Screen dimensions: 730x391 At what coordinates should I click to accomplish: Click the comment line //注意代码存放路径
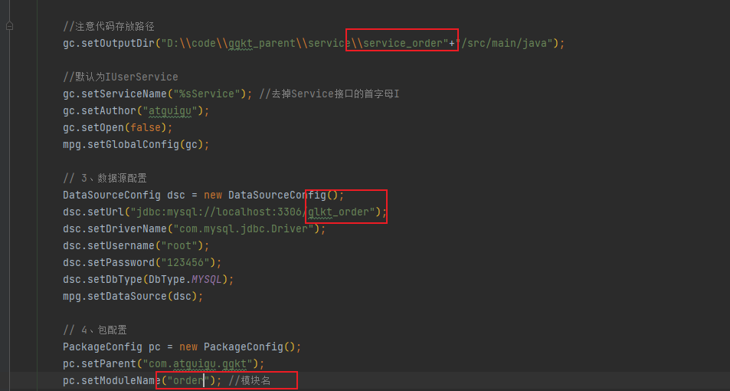(109, 27)
